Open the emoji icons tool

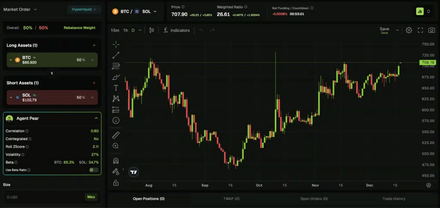(116, 120)
